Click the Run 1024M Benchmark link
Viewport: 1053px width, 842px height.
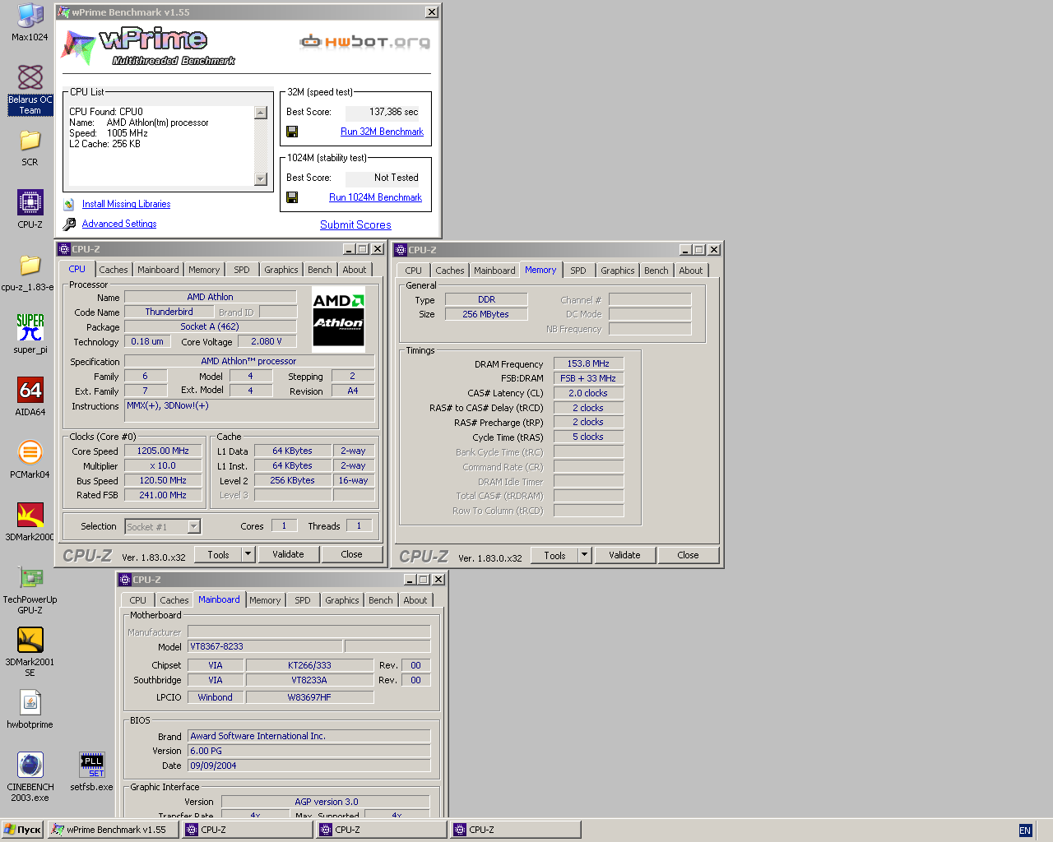375,197
